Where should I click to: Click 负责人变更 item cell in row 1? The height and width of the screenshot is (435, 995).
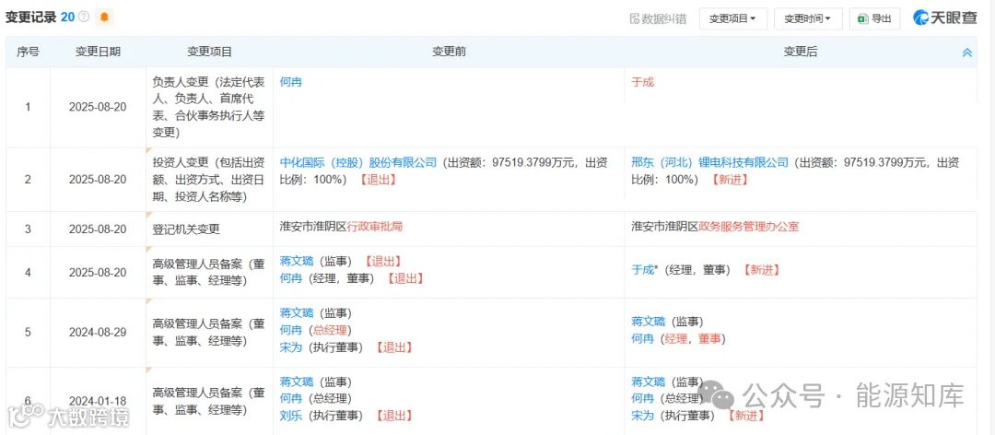coord(209,107)
